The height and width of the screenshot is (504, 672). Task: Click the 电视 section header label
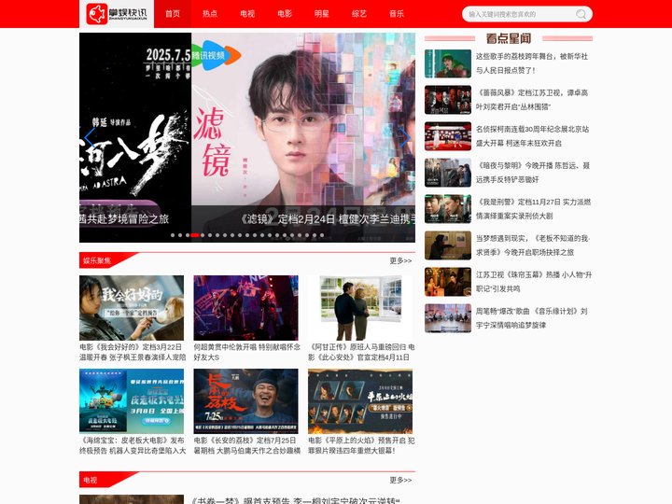point(90,480)
